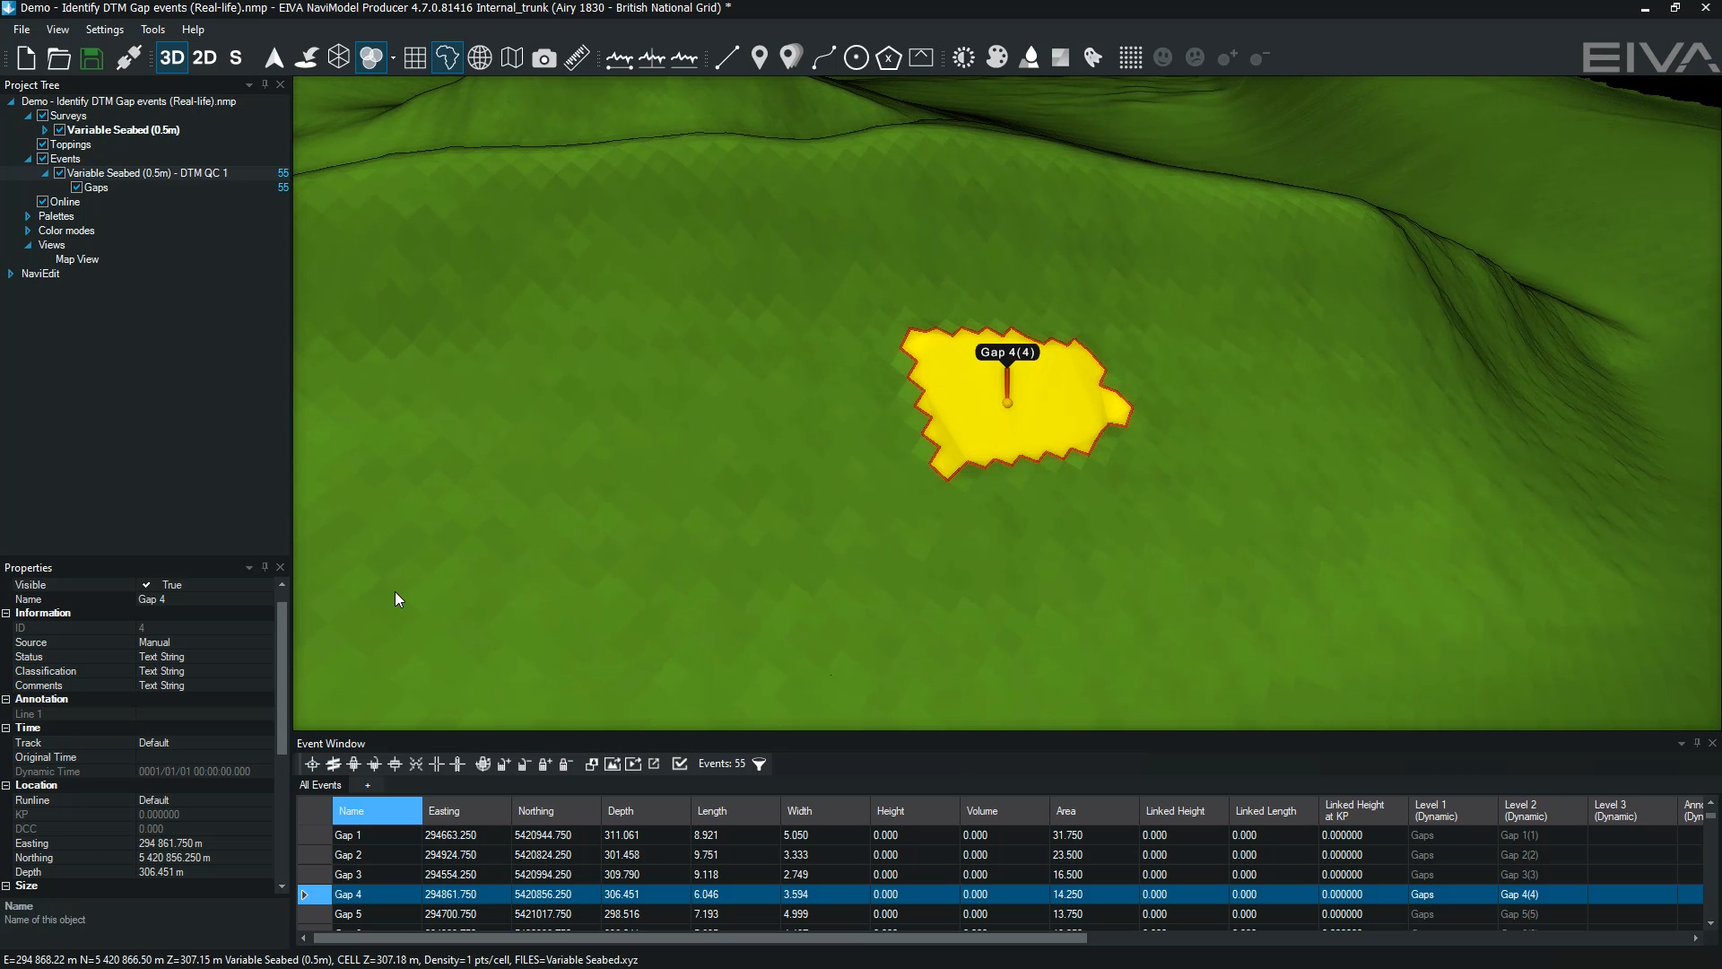Click the save project icon
The image size is (1722, 969).
[x=91, y=57]
